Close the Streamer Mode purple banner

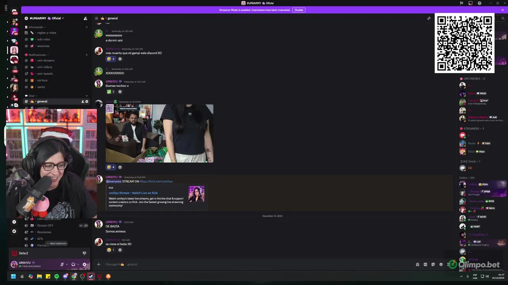502,10
